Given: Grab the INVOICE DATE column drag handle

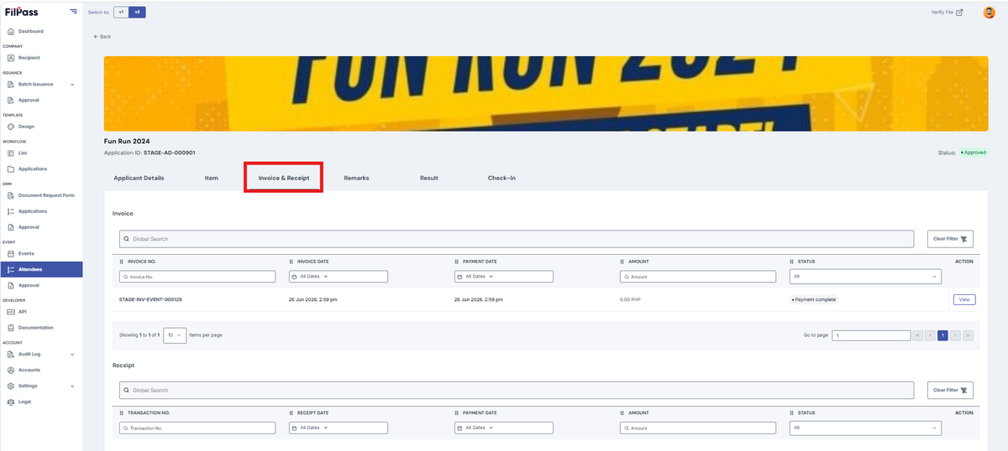Looking at the screenshot, I should tap(291, 262).
